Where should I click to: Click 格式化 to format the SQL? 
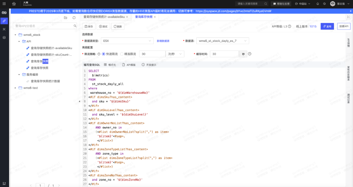pos(110,65)
